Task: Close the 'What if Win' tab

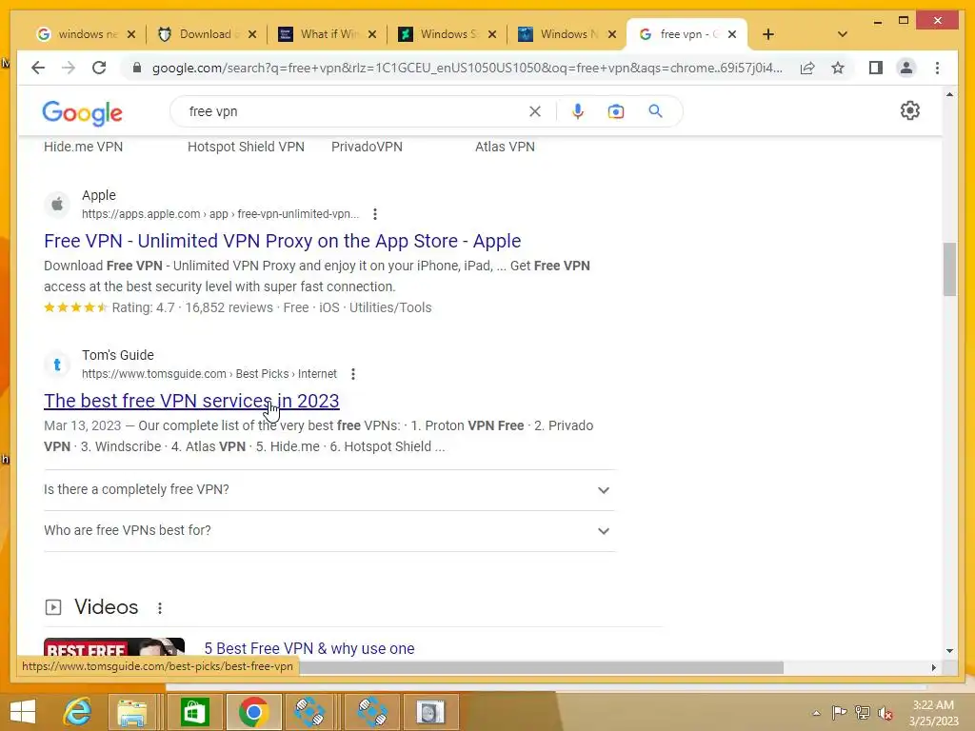Action: pos(372,34)
